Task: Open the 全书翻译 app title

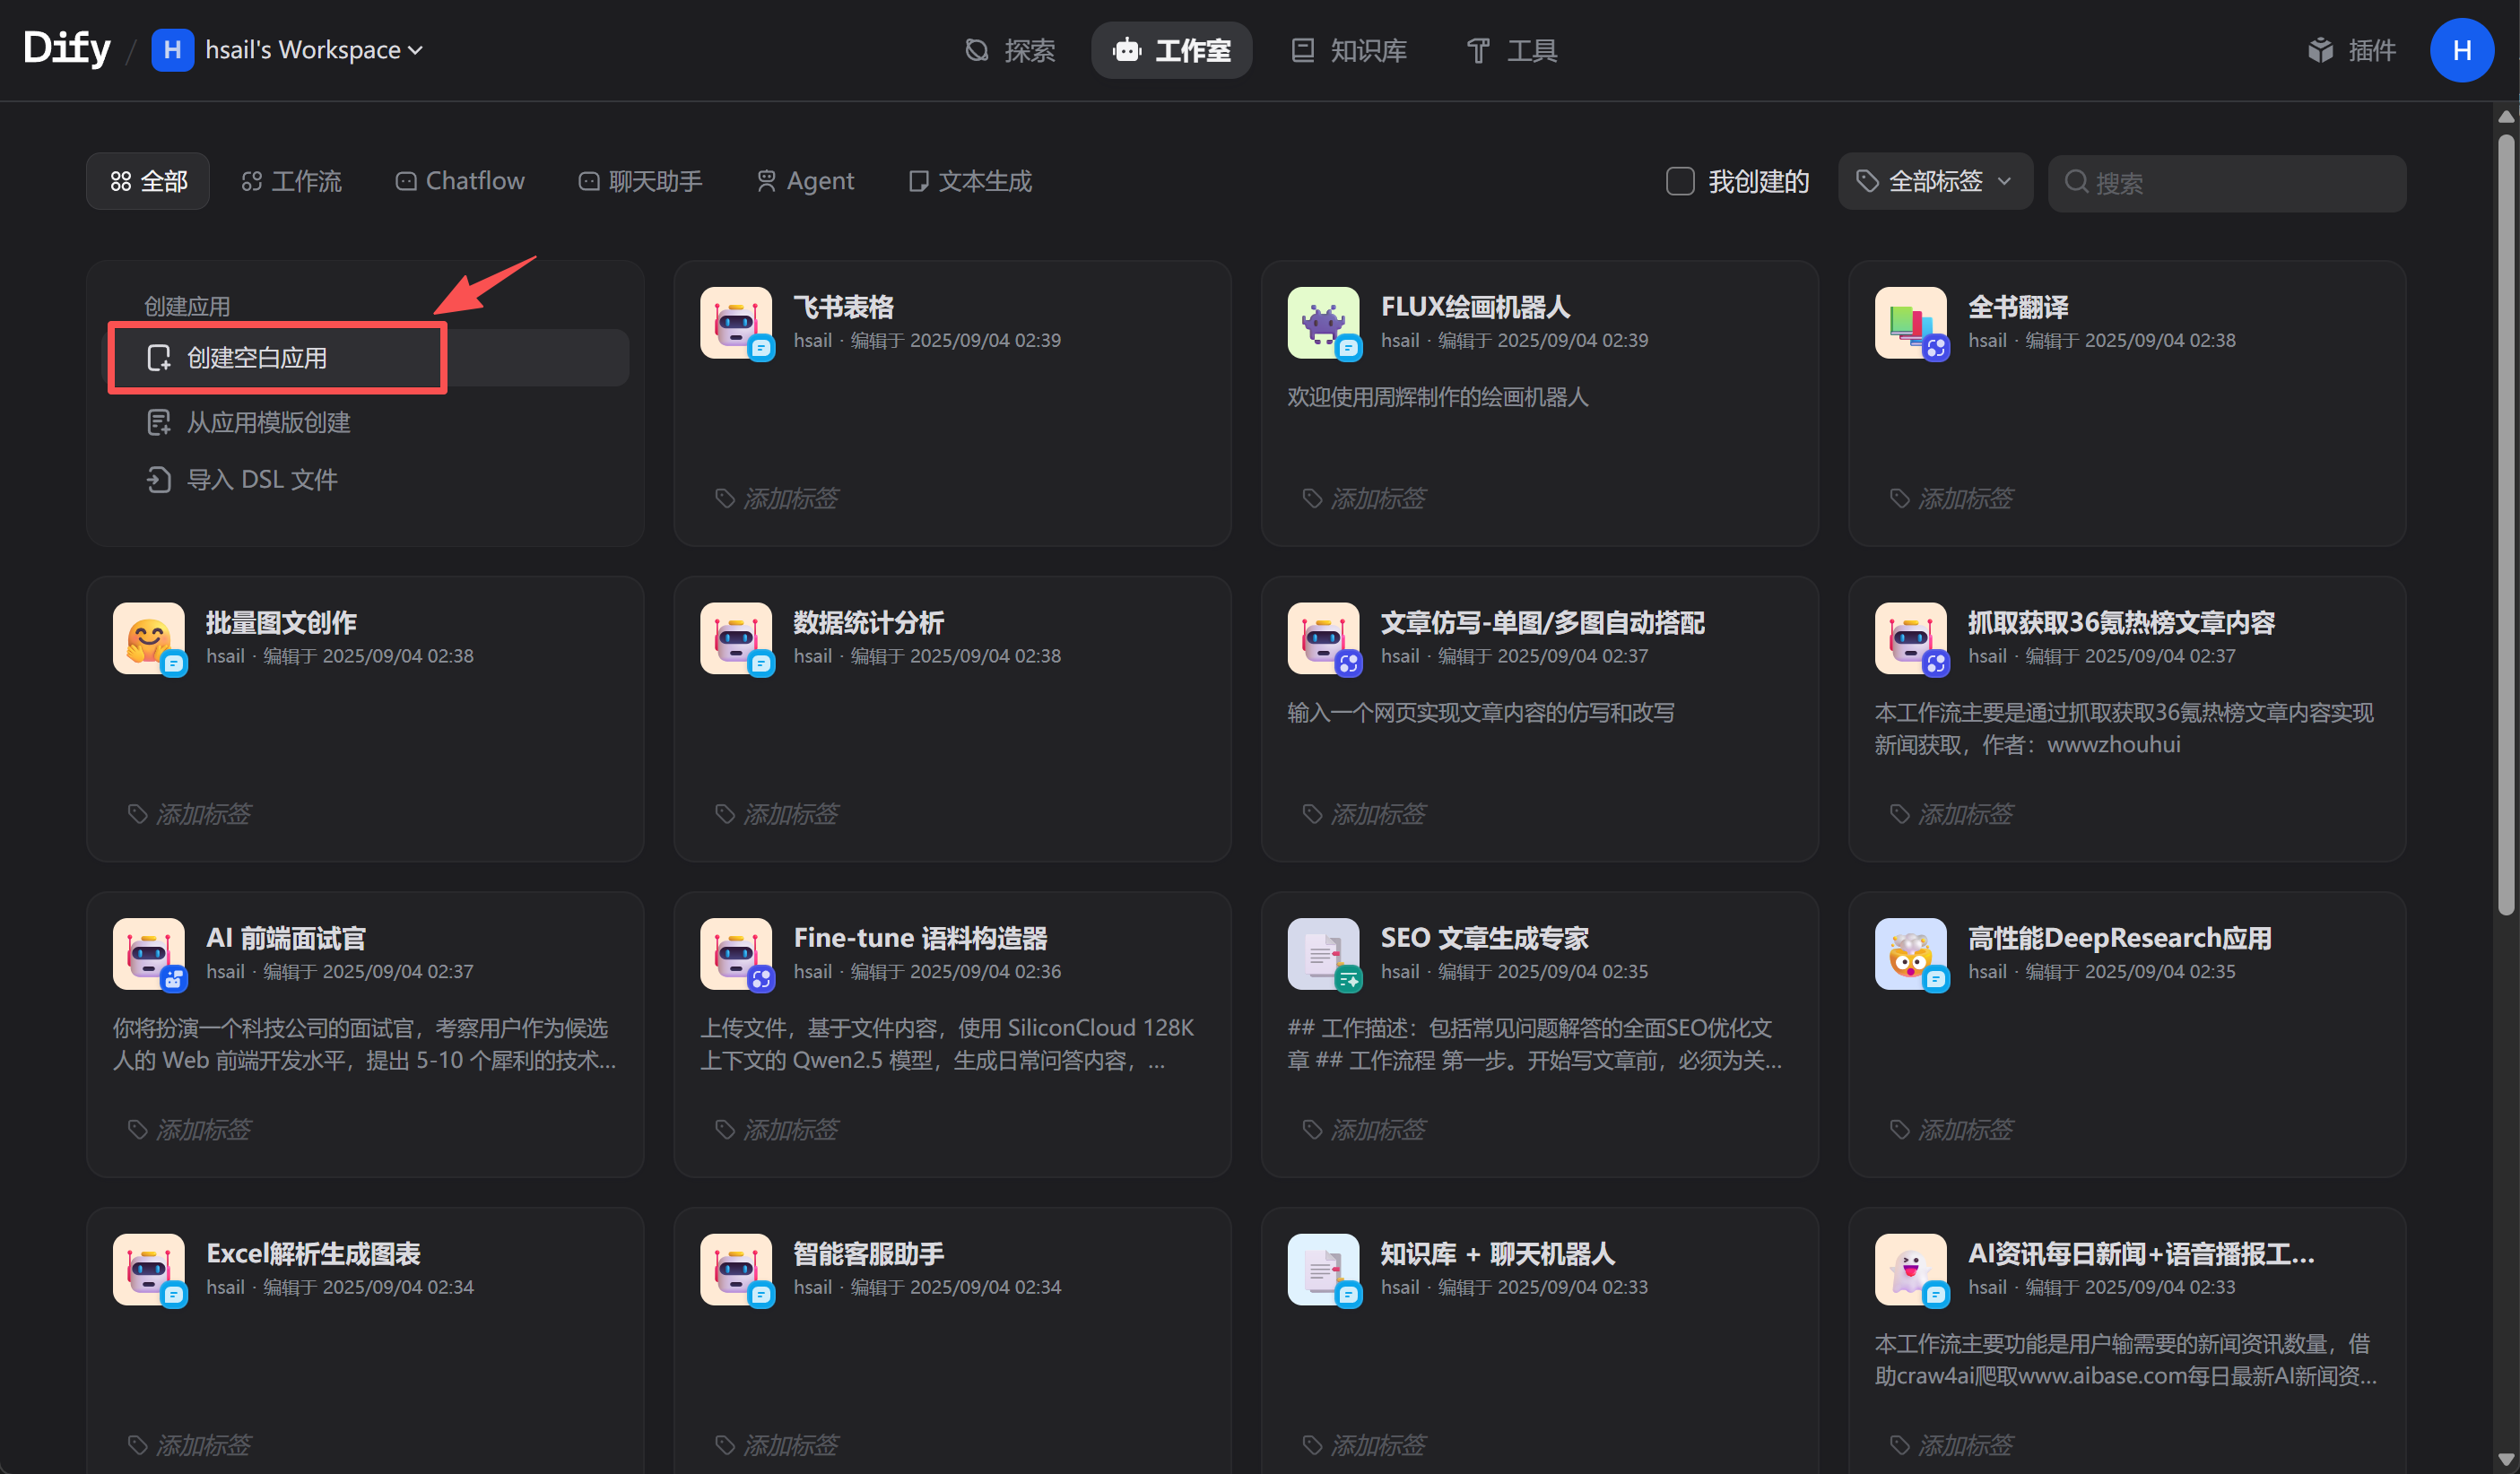Action: coord(2018,307)
